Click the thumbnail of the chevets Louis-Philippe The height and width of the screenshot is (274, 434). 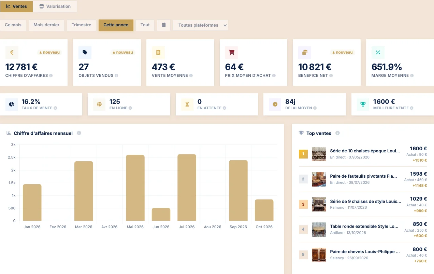coord(319,255)
